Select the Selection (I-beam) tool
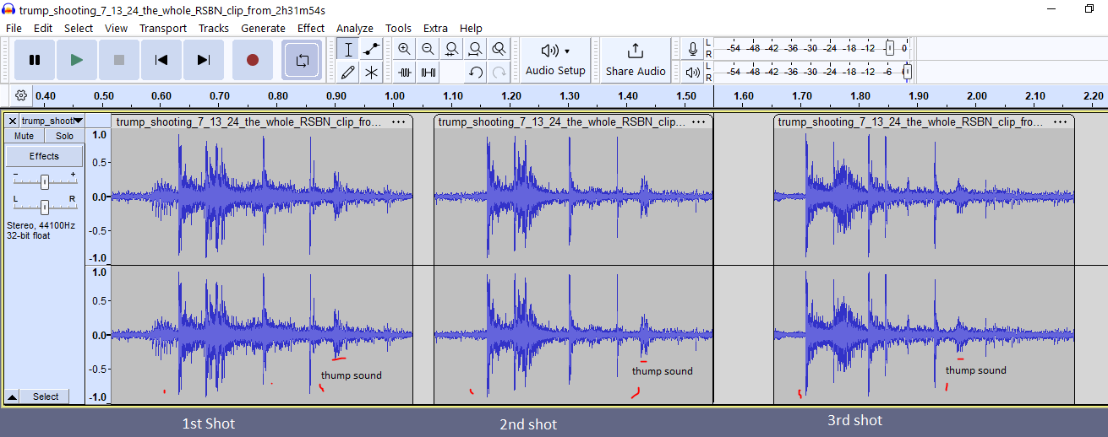Viewport: 1108px width, 437px height. (x=348, y=49)
